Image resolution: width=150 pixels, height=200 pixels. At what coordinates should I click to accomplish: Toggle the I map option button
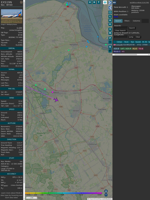[x=110, y=42]
